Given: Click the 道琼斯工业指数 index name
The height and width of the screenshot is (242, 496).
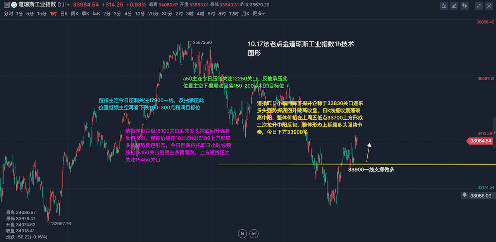Looking at the screenshot, I should tap(36, 5).
